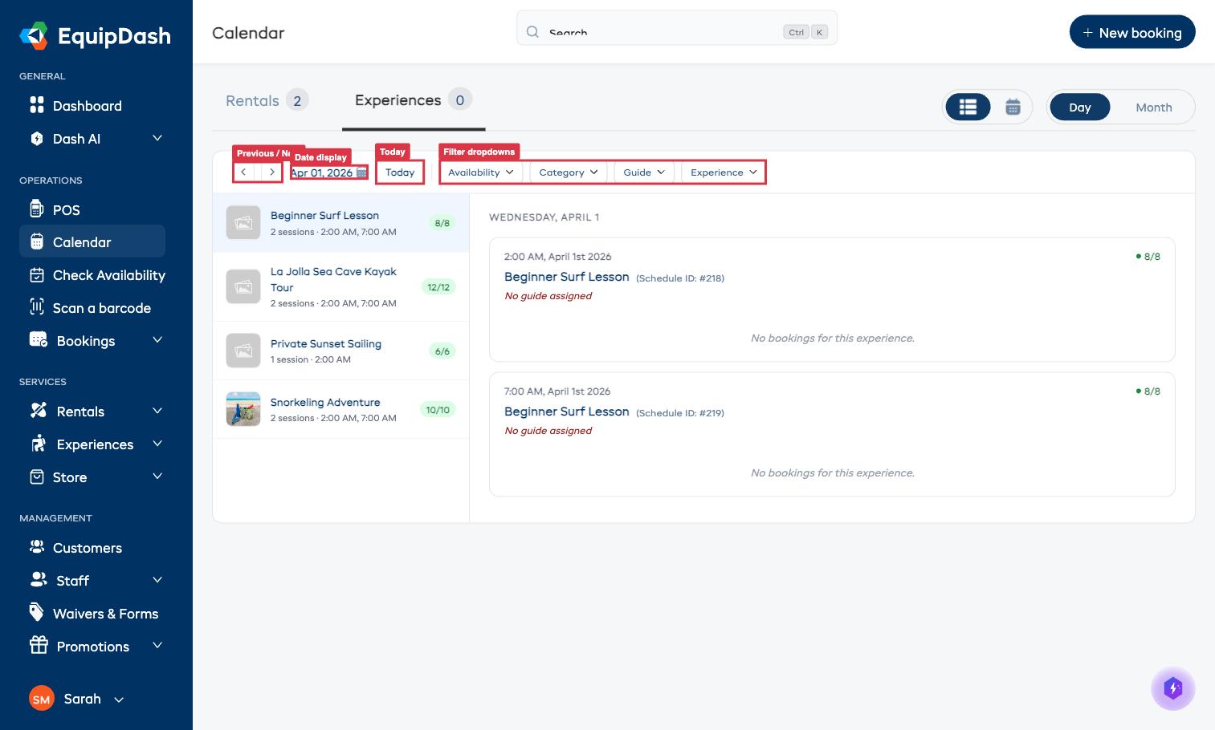Switch to calendar grid view icon
The width and height of the screenshot is (1215, 730).
coord(1011,106)
